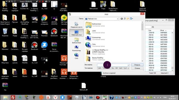
Task: Open Yandex Browser 'Y' icon in taskbar
Action: 55,97
